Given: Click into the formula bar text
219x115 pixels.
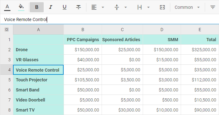Looking at the screenshot, I should [x=25, y=19].
